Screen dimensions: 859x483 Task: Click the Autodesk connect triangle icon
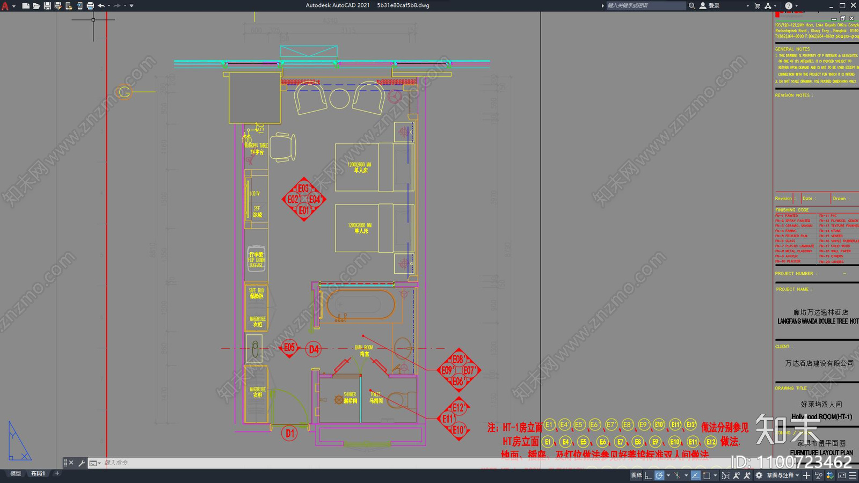coord(768,5)
